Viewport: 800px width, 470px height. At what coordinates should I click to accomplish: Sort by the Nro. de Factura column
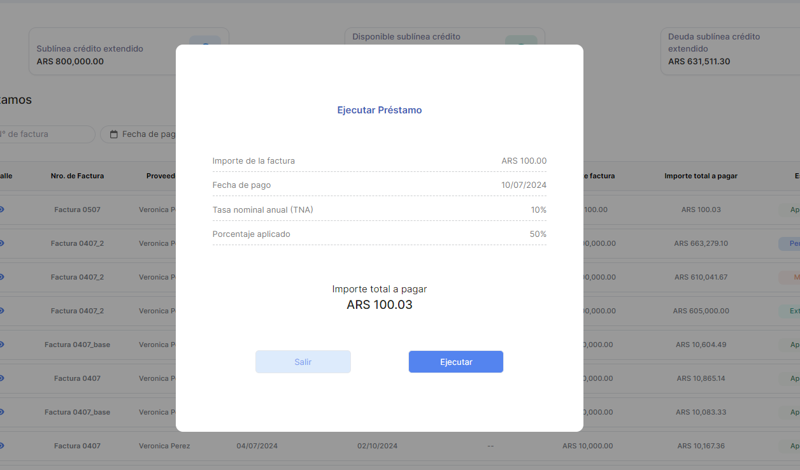tap(77, 176)
